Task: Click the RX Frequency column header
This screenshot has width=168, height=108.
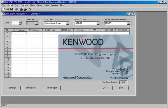Action: pyautogui.click(x=19, y=30)
